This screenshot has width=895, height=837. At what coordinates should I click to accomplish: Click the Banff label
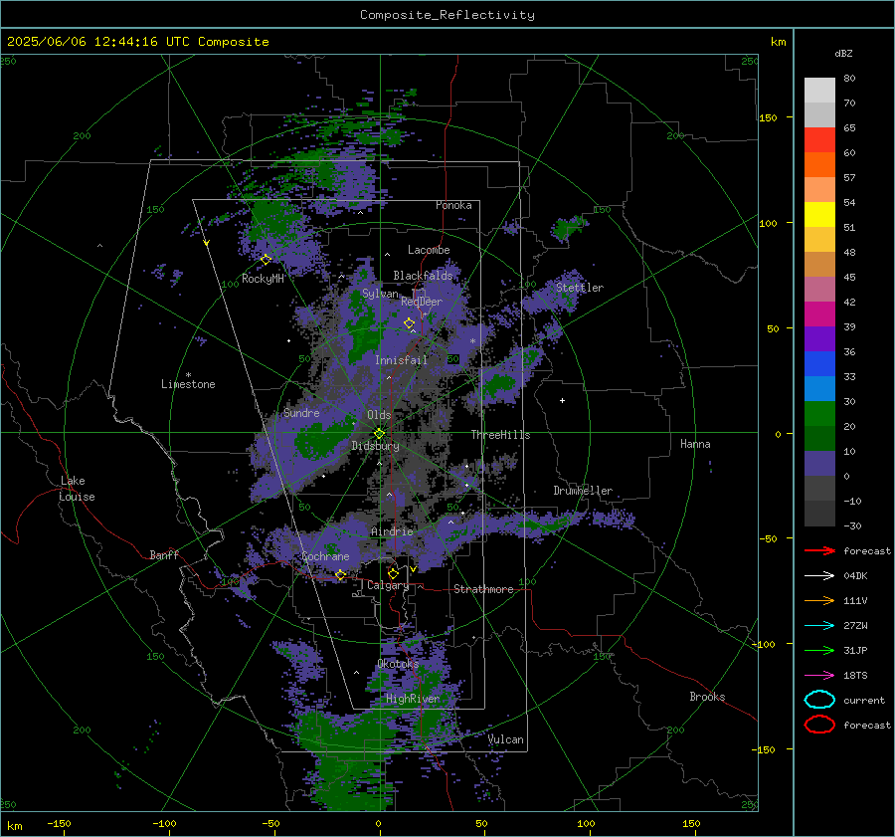(164, 555)
